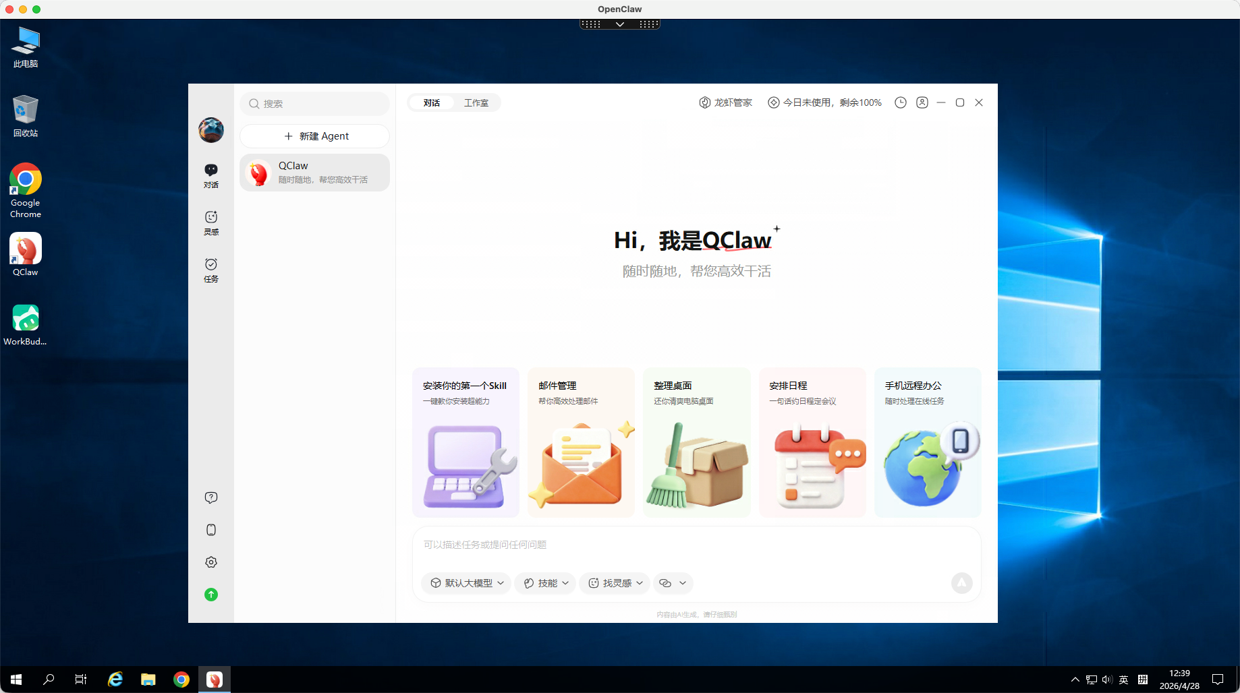Click the send arrow button
This screenshot has width=1240, height=693.
coord(962,583)
